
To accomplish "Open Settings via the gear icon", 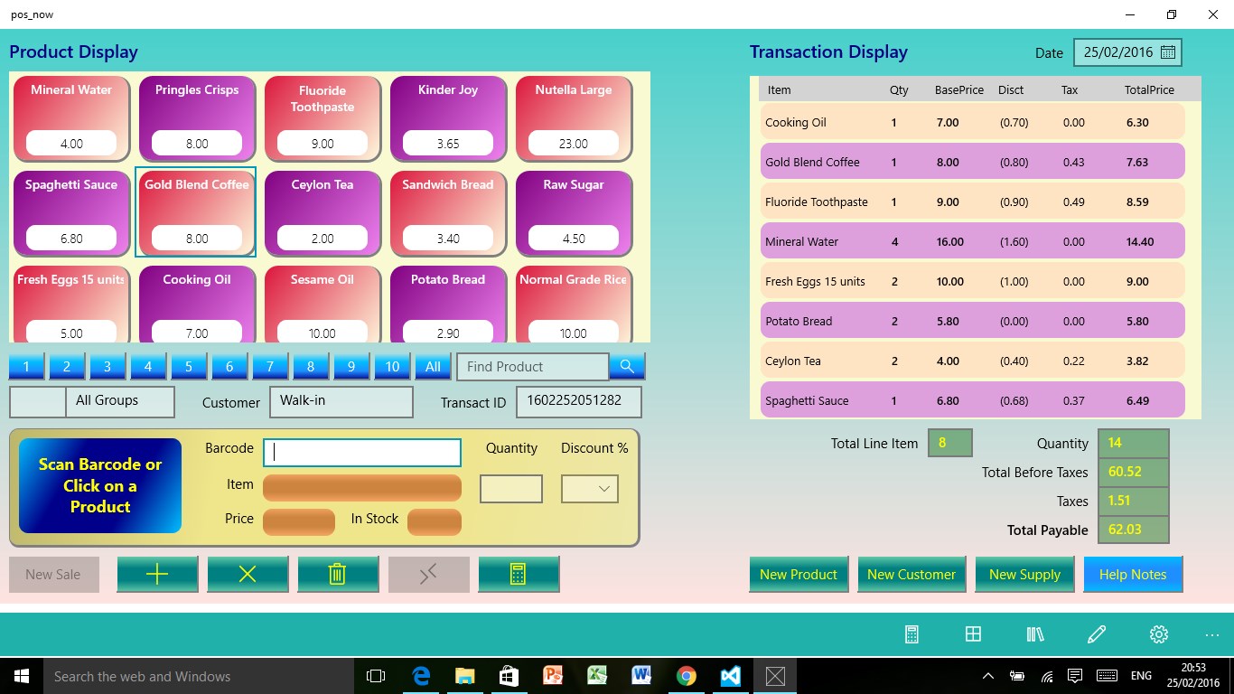I will coord(1158,633).
